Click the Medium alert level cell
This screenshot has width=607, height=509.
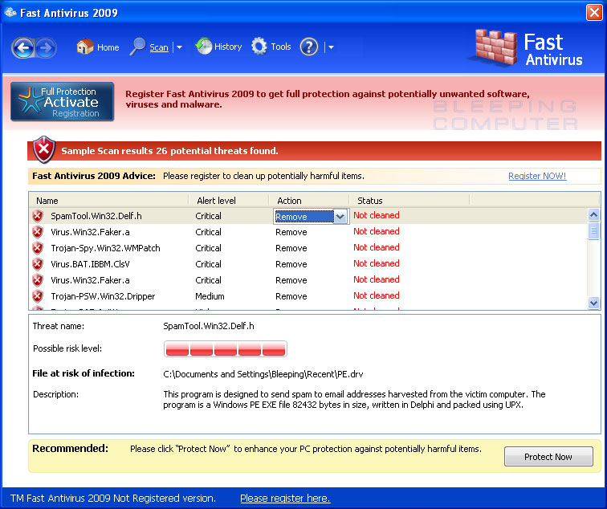[210, 296]
